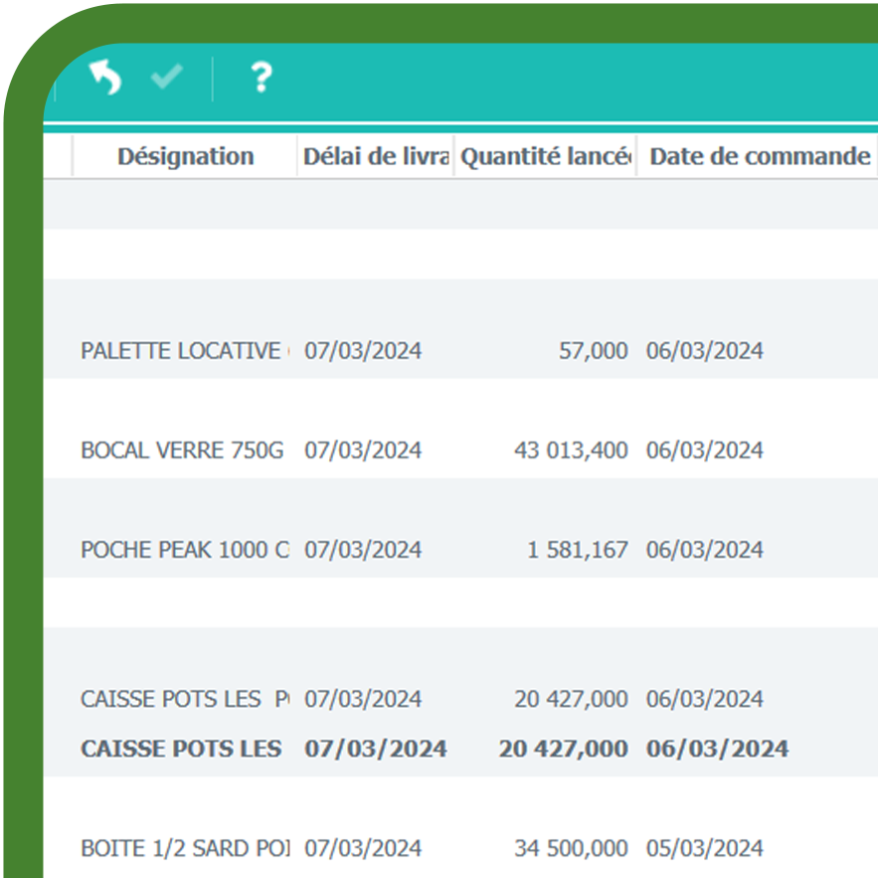Click order date 05/03/2024 cell
Image resolution: width=878 pixels, height=878 pixels.
coord(704,848)
